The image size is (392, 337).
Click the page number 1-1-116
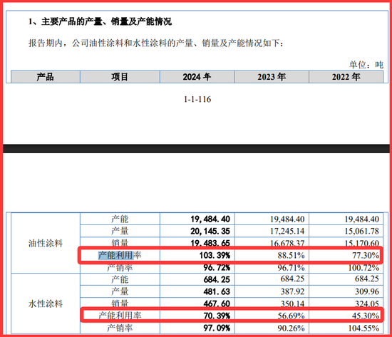pos(197,100)
